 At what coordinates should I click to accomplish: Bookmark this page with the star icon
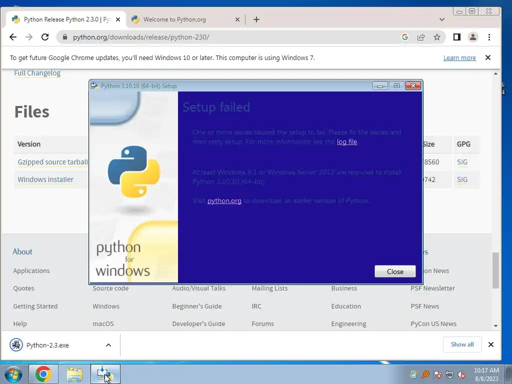click(x=437, y=37)
